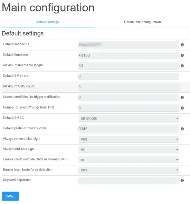Open the Default SMSC dropdown
Image resolution: width=190 pixels, height=204 pixels.
pyautogui.click(x=129, y=119)
